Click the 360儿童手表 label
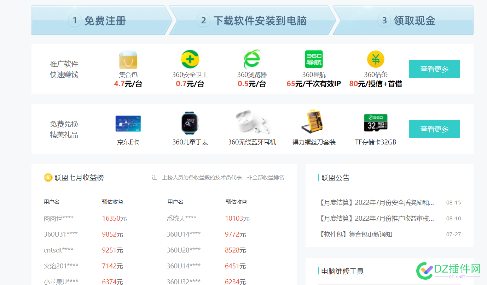 click(190, 142)
